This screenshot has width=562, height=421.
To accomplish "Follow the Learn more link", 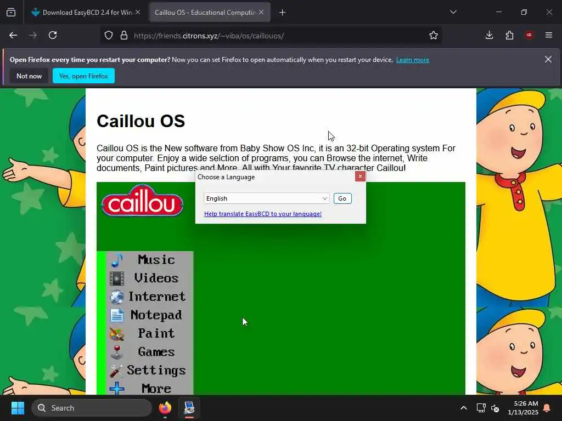I will pyautogui.click(x=413, y=60).
